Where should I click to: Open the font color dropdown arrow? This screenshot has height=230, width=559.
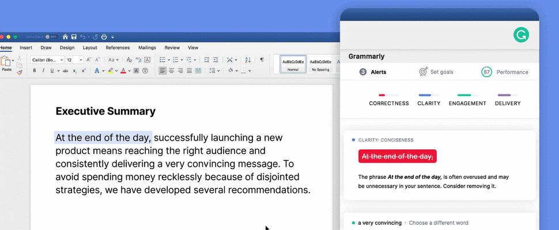coord(129,71)
